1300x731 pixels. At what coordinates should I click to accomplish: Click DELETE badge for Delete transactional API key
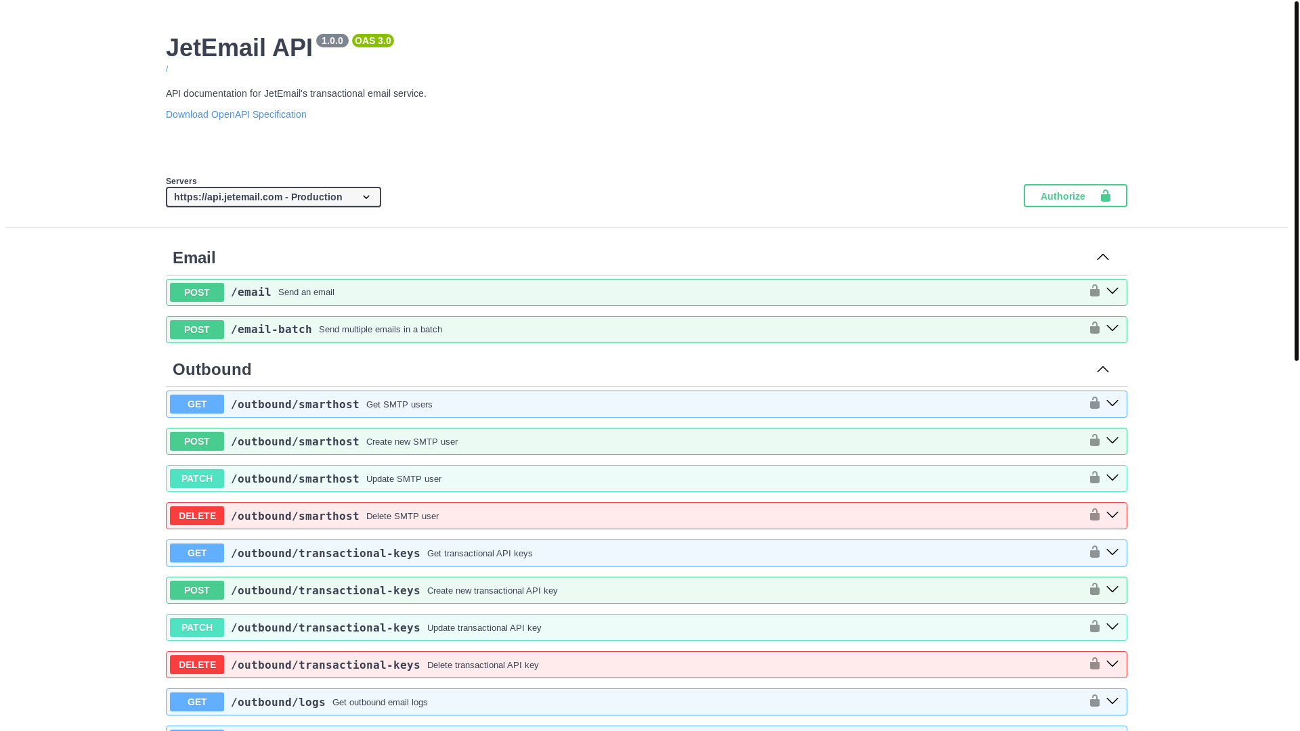click(197, 665)
